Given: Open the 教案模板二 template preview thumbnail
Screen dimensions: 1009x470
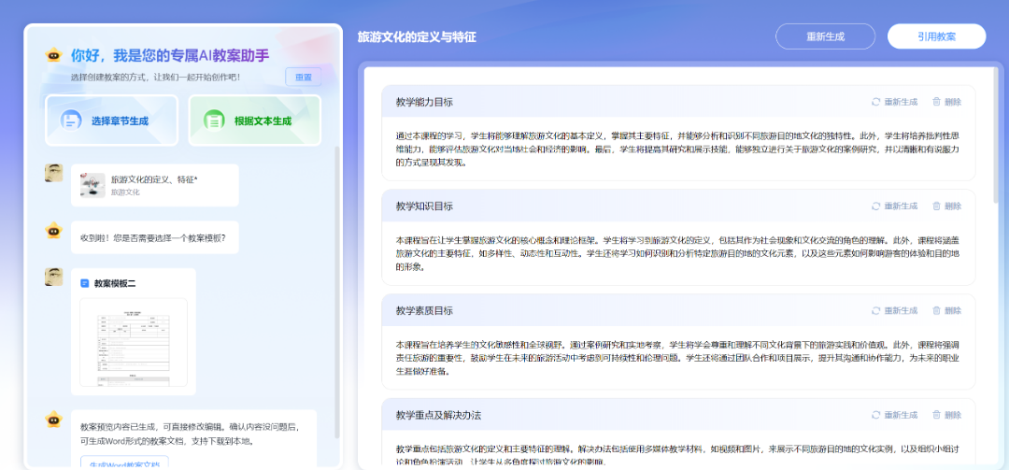Looking at the screenshot, I should pyautogui.click(x=133, y=341).
